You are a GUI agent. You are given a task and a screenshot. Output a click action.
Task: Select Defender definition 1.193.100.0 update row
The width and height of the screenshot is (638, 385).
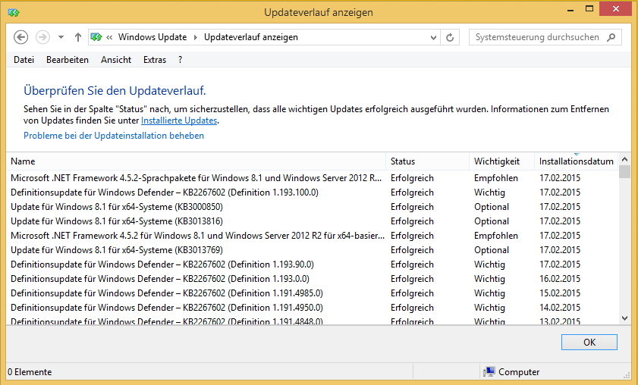(x=313, y=192)
